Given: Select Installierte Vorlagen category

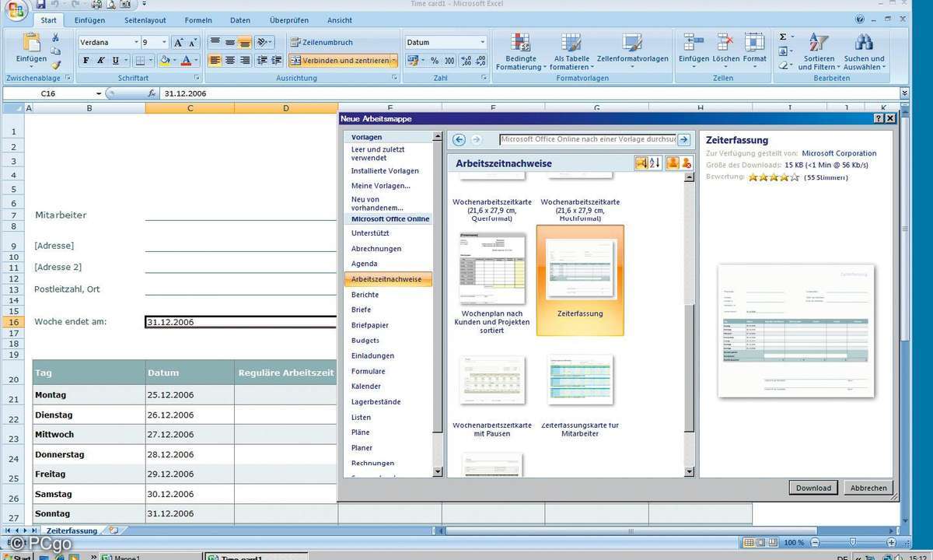Looking at the screenshot, I should coord(385,171).
